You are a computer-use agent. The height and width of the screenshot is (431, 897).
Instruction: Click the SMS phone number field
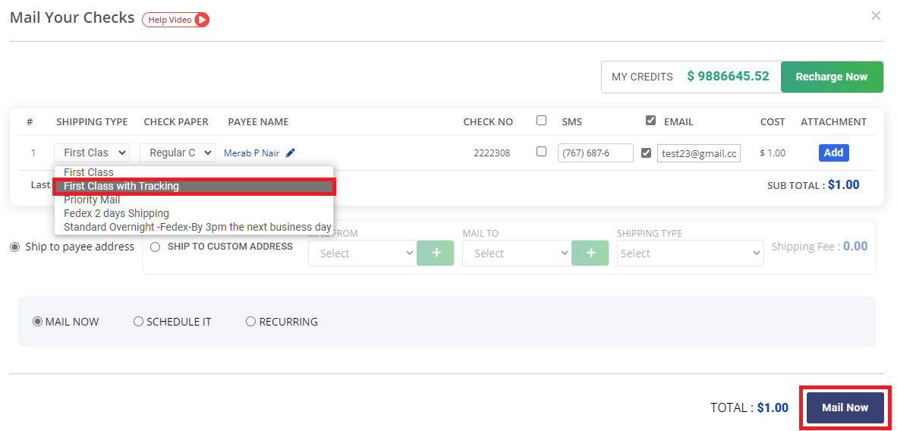596,153
